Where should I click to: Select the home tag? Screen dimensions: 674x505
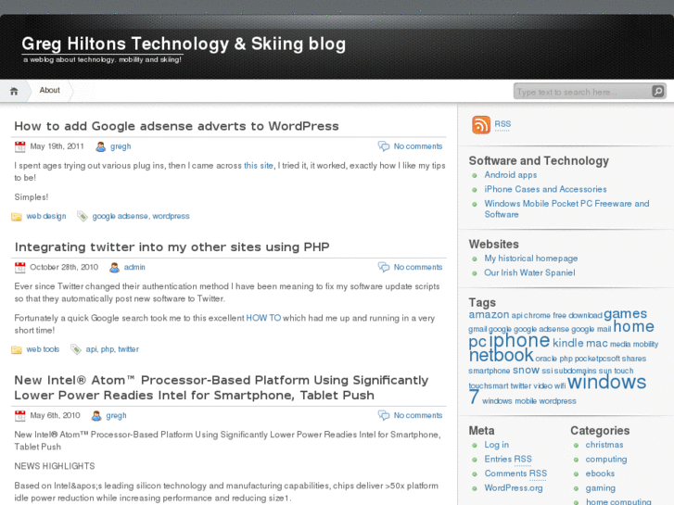[x=633, y=327]
